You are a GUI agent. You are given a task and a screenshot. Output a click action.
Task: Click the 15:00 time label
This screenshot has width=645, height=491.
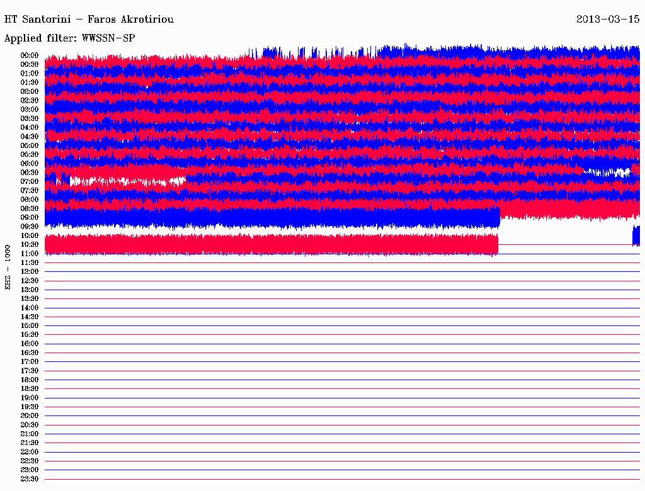(x=30, y=325)
